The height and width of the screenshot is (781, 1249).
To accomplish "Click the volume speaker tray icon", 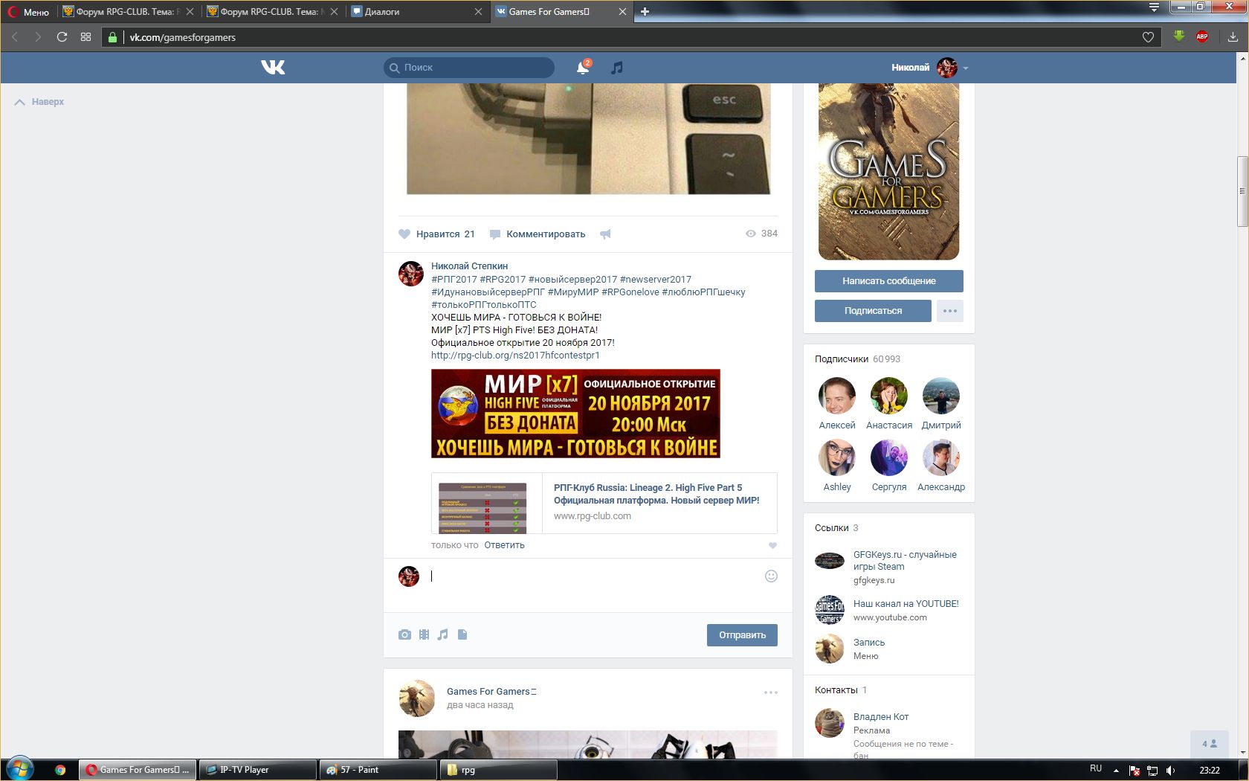I will (1171, 770).
